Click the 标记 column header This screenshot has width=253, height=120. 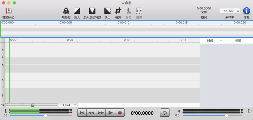pyautogui.click(x=238, y=41)
